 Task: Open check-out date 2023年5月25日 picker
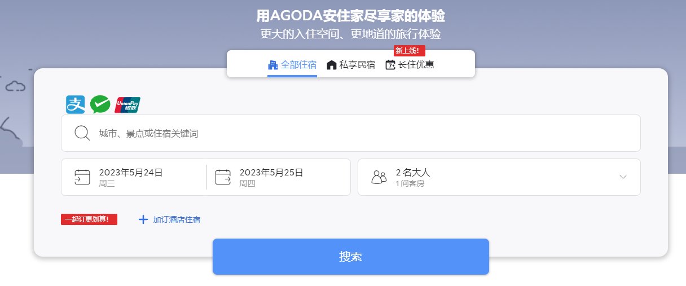click(x=279, y=177)
